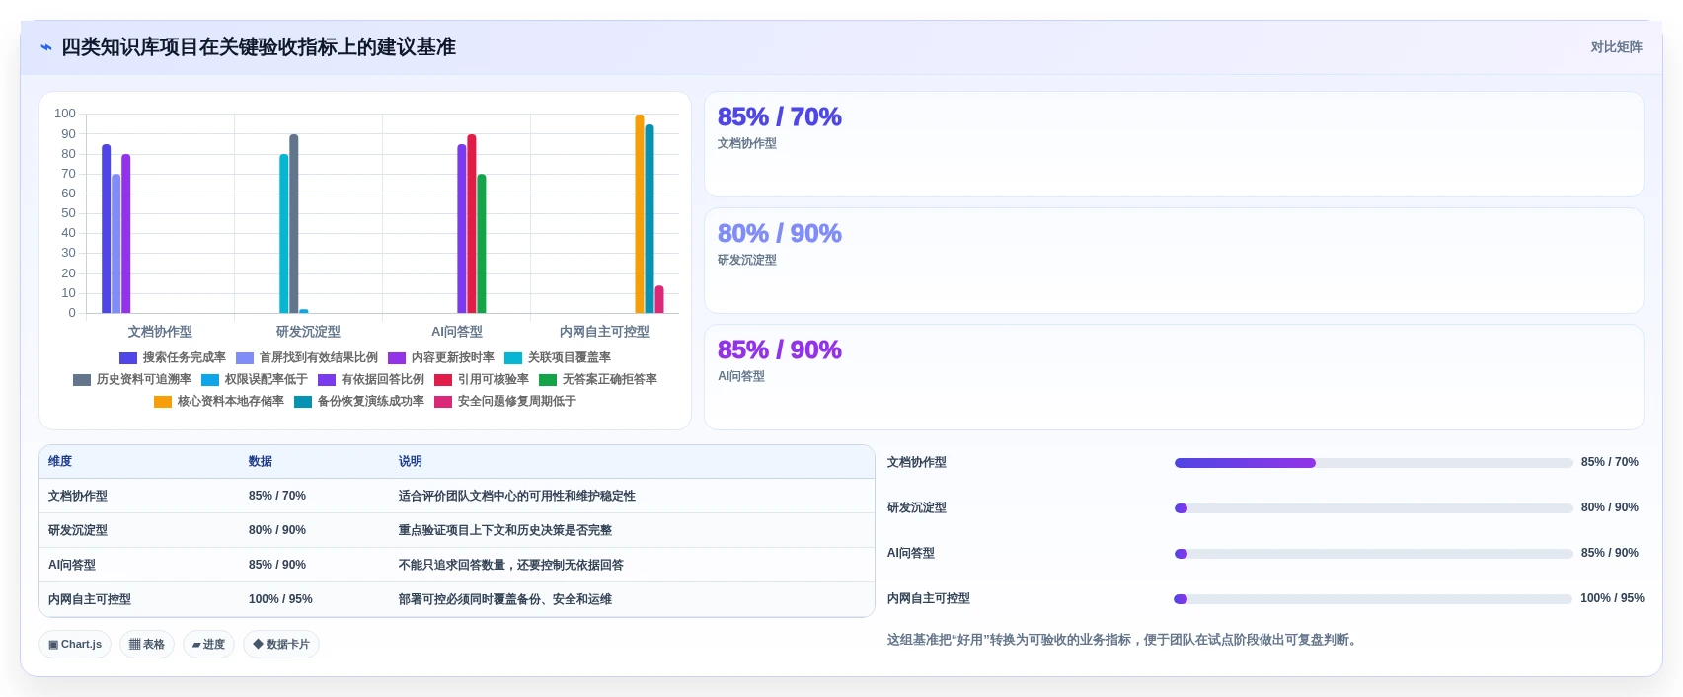Click the red bar in AI问答型 group
The height and width of the screenshot is (697, 1683).
(x=472, y=224)
